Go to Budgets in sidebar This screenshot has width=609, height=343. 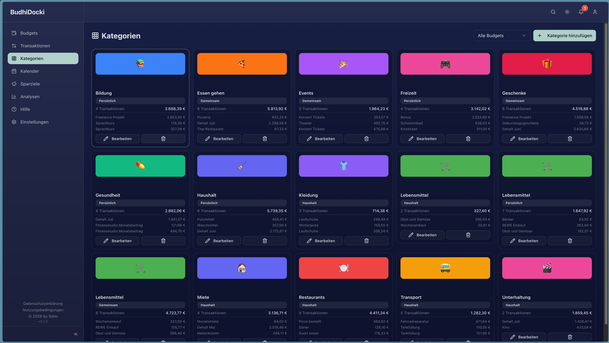tap(43, 33)
